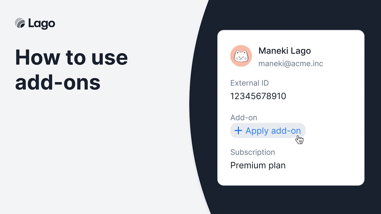This screenshot has width=381, height=214.
Task: Click the 'Add-on' section label
Action: coord(243,117)
